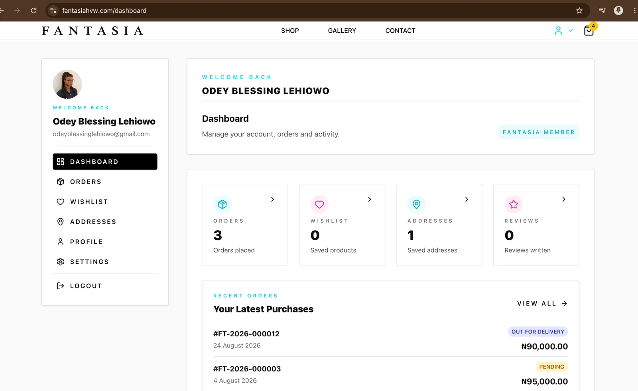
Task: Click View All recent orders
Action: [x=542, y=304]
